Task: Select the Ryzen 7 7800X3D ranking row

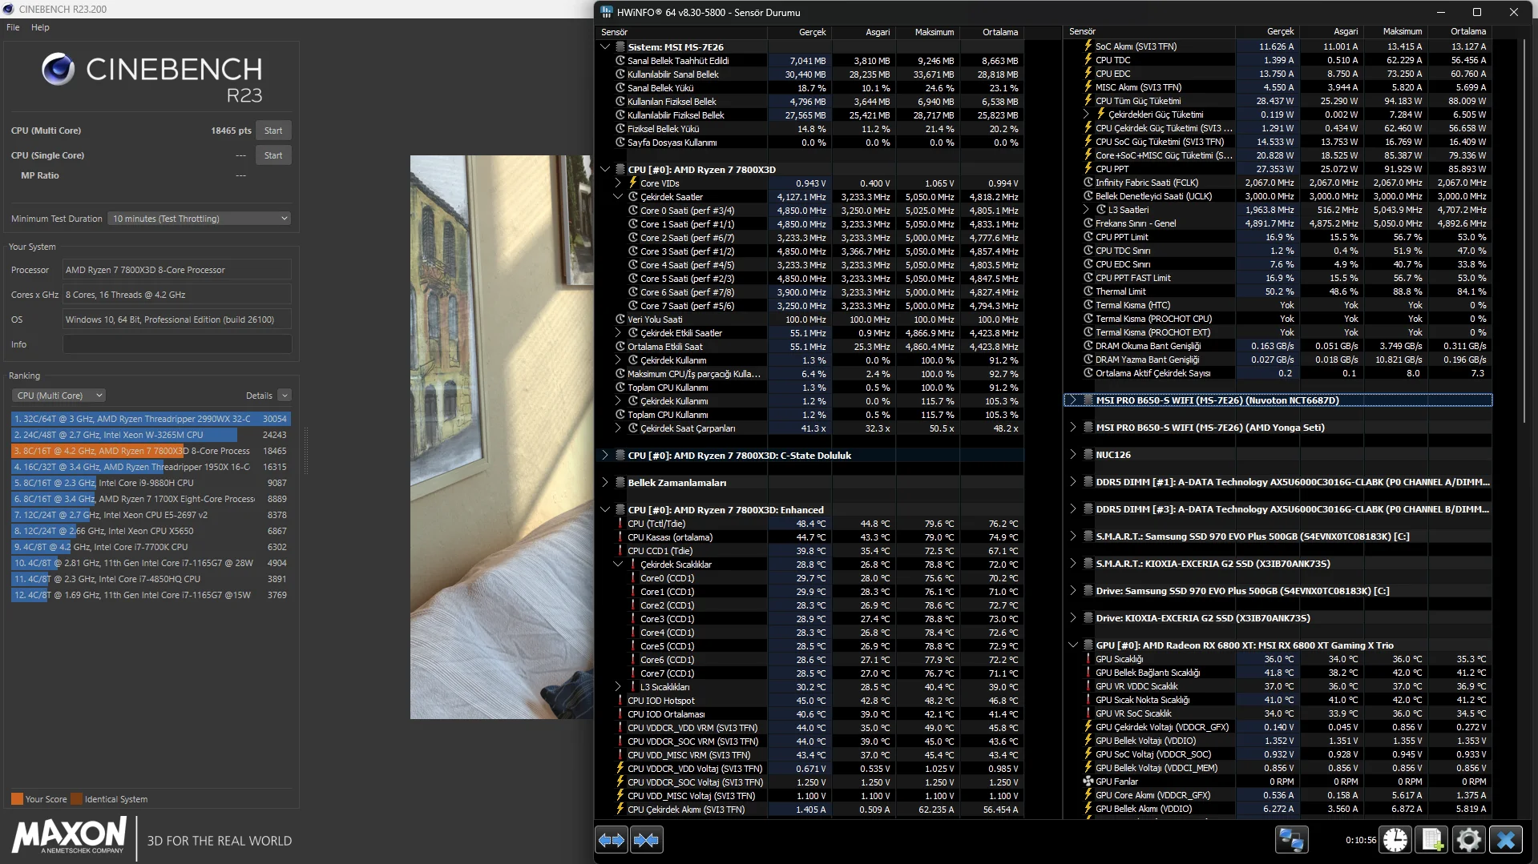Action: pyautogui.click(x=150, y=451)
